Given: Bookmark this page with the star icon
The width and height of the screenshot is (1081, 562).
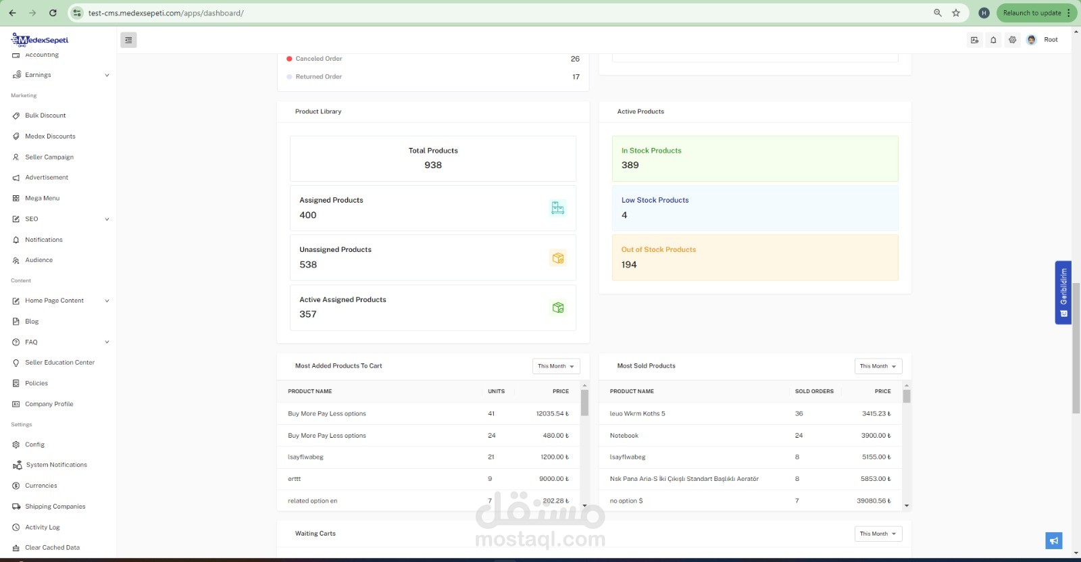Looking at the screenshot, I should coord(956,13).
